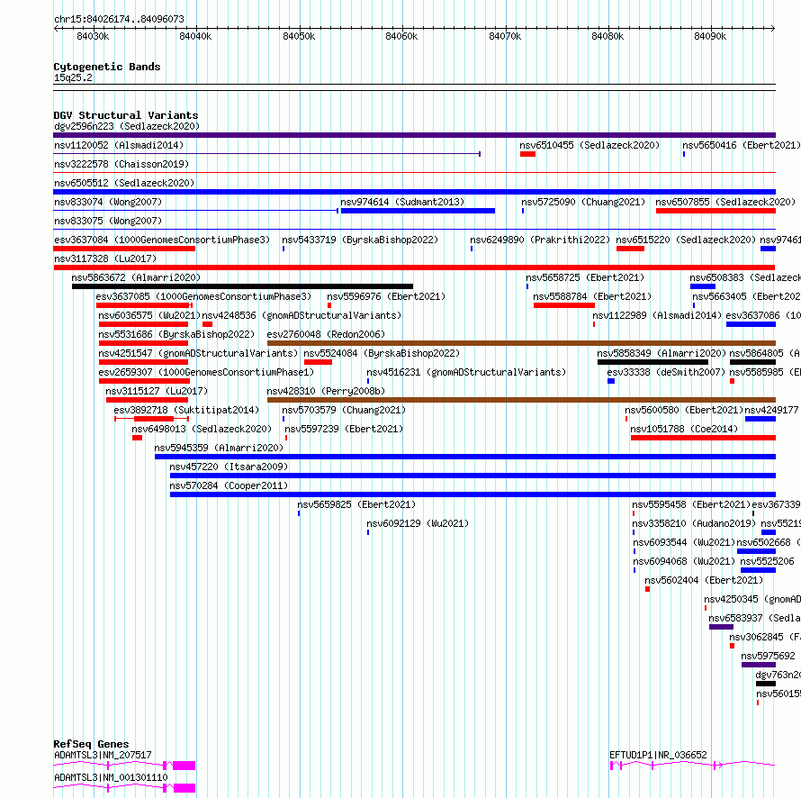This screenshot has width=801, height=798.
Task: Open the nsv6249890 (Prakrithi2022) label
Action: coord(540,240)
